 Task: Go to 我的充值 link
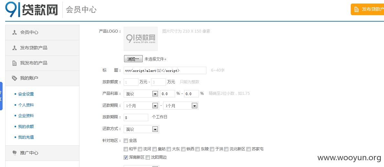(26, 137)
